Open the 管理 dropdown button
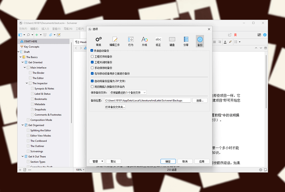285x192 pixels. pos(97,162)
